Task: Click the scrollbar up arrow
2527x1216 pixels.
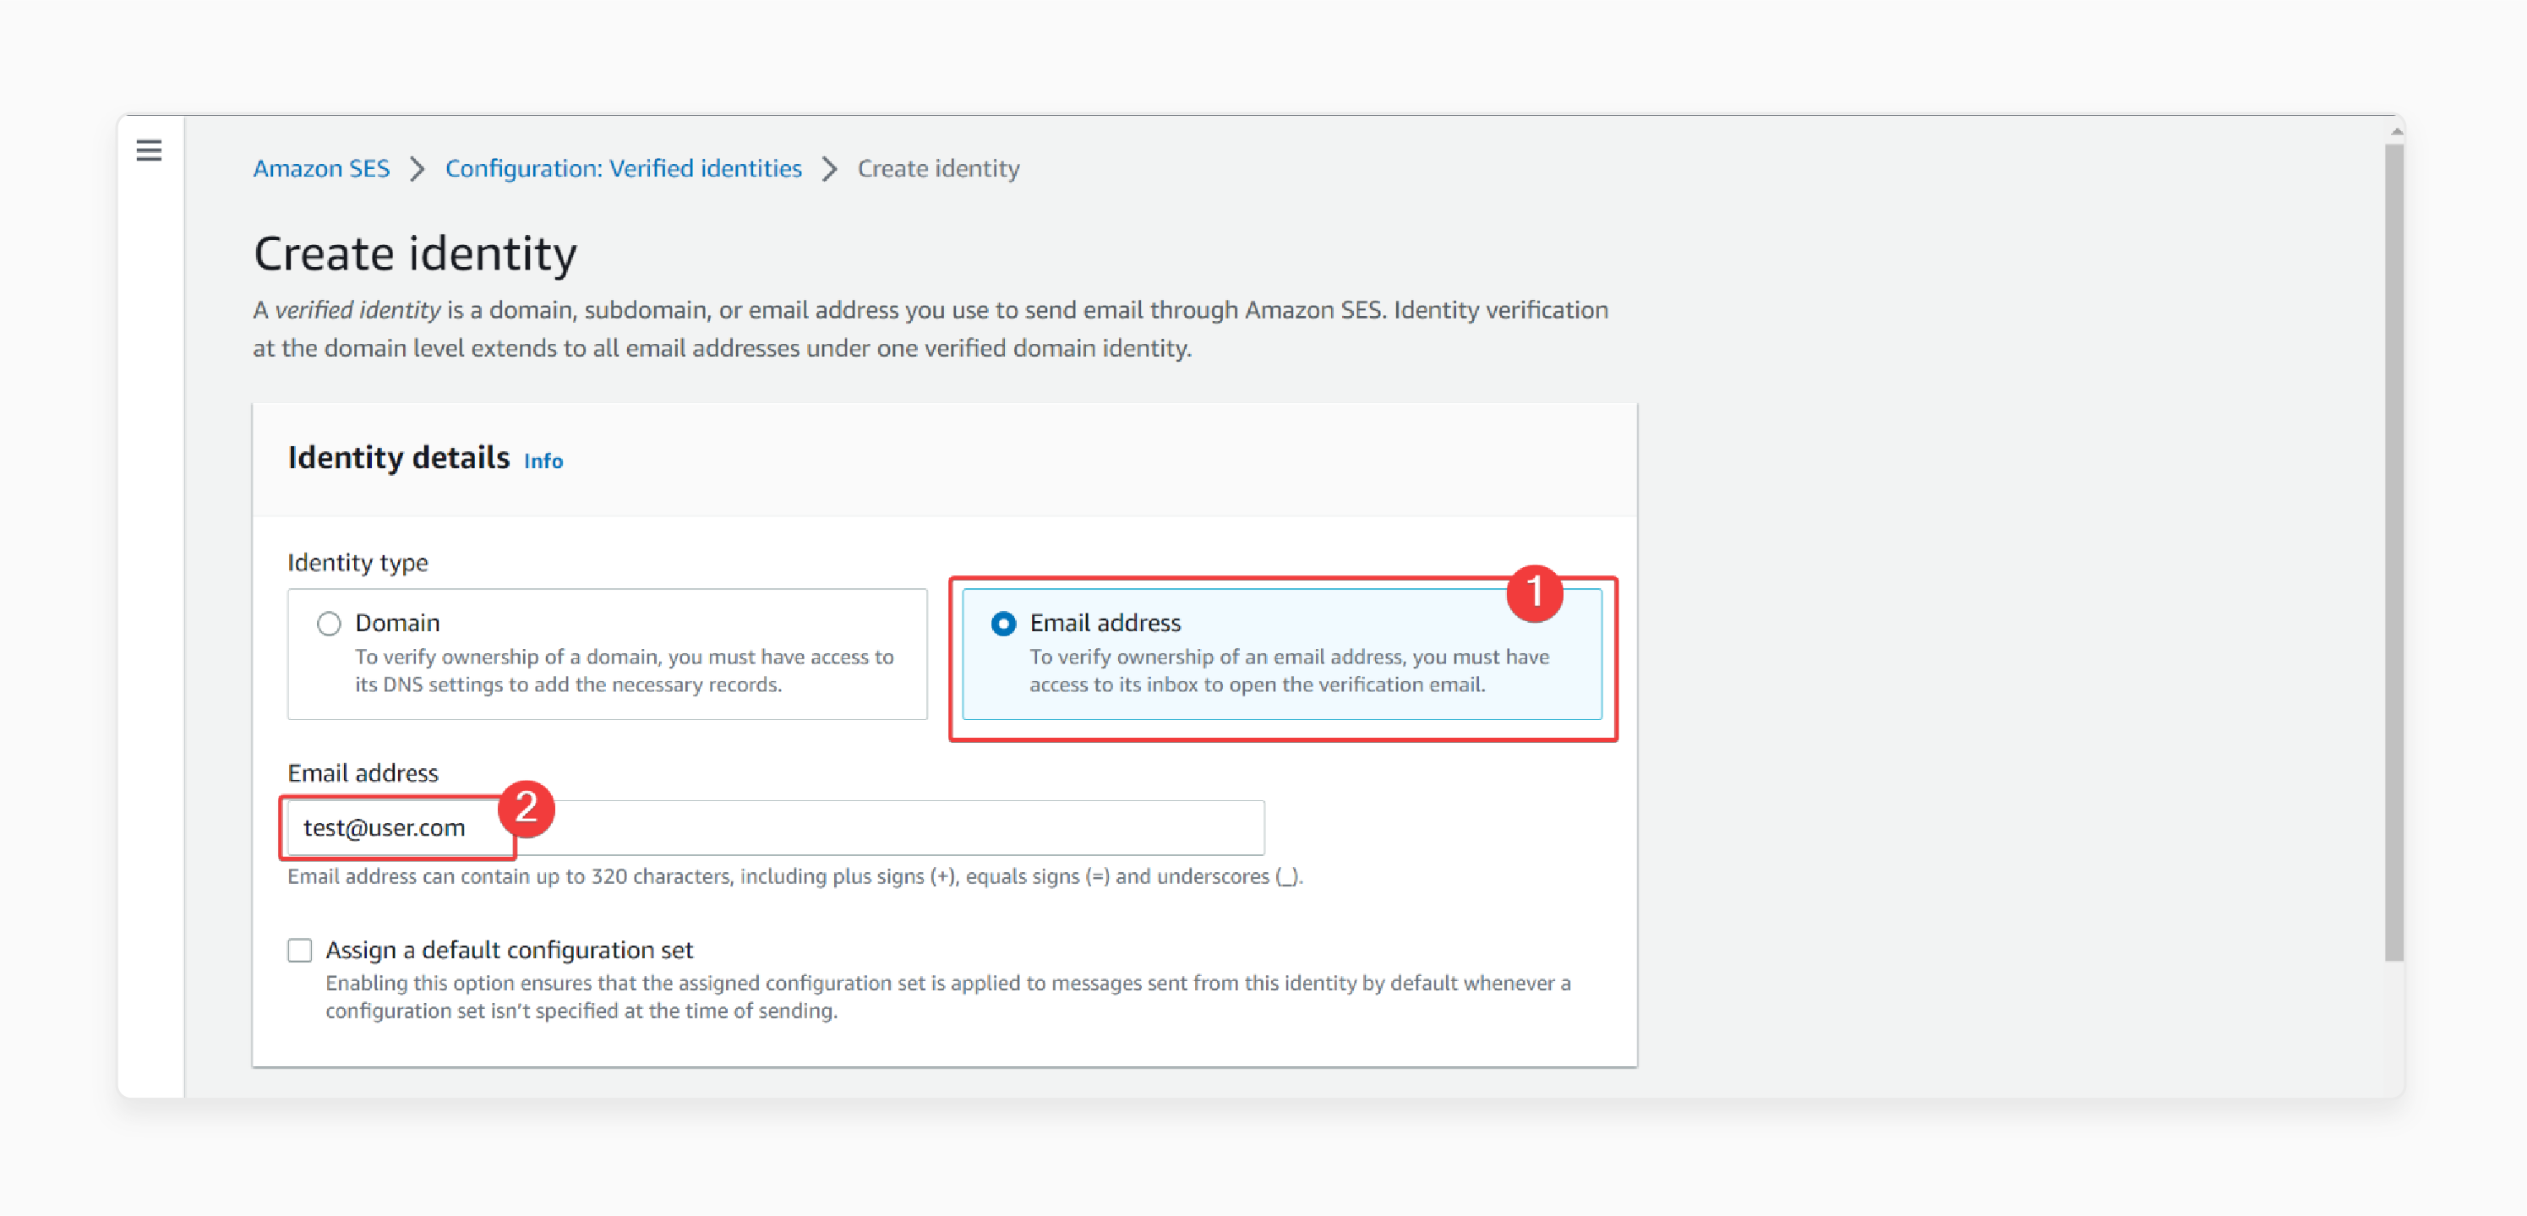Action: pos(2395,132)
